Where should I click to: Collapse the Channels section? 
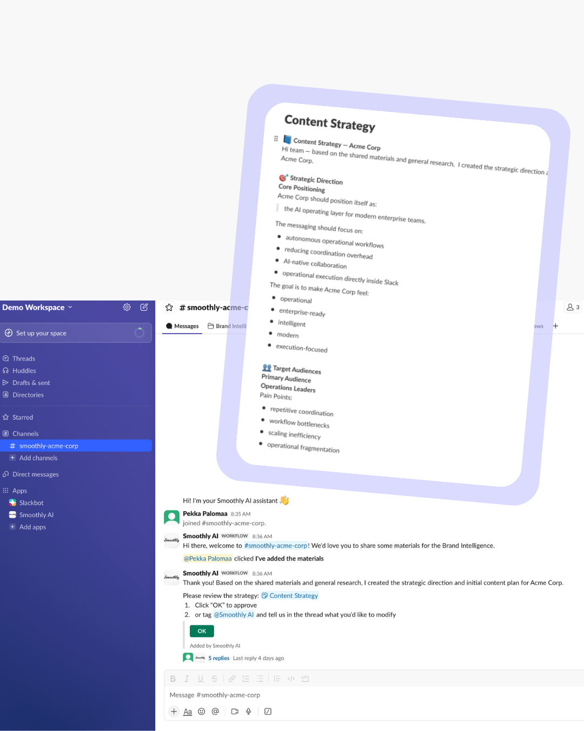click(x=25, y=434)
